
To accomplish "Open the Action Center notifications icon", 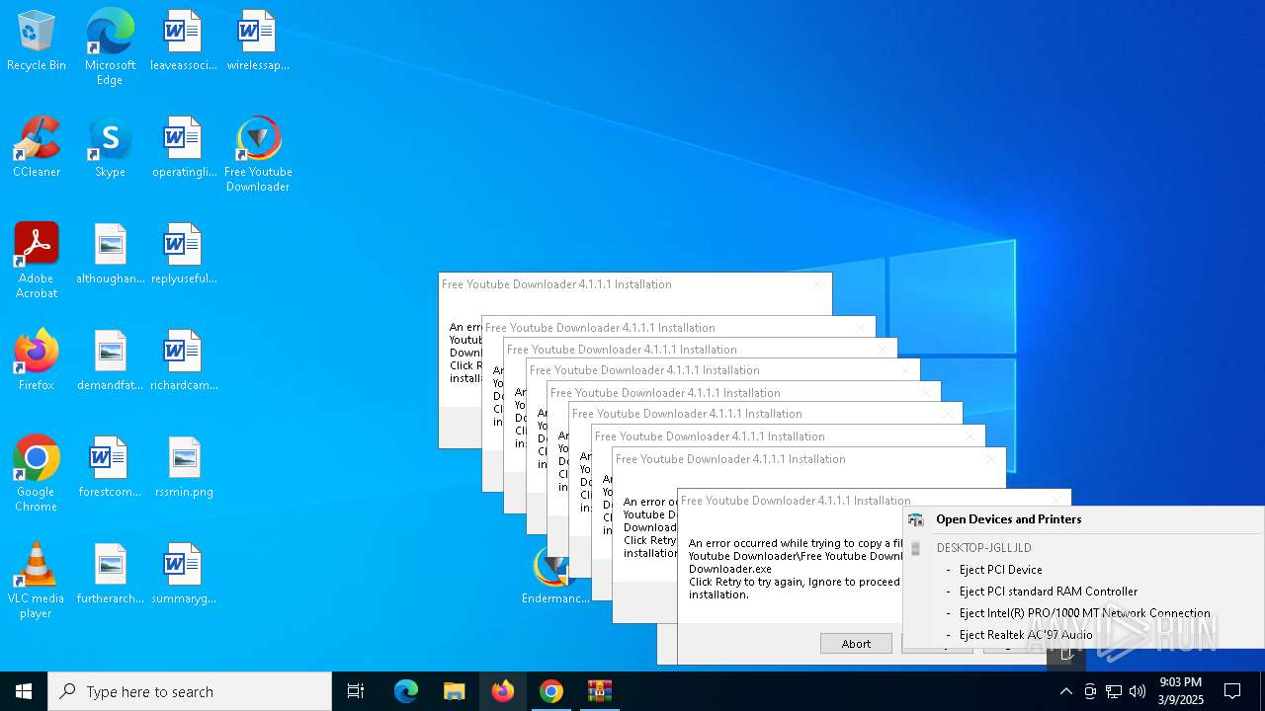I will point(1232,691).
